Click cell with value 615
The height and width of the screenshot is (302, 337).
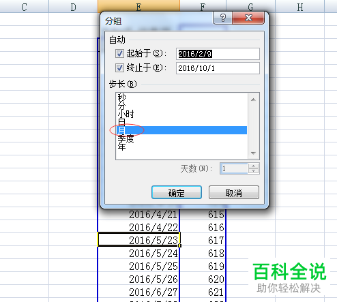tap(203, 215)
